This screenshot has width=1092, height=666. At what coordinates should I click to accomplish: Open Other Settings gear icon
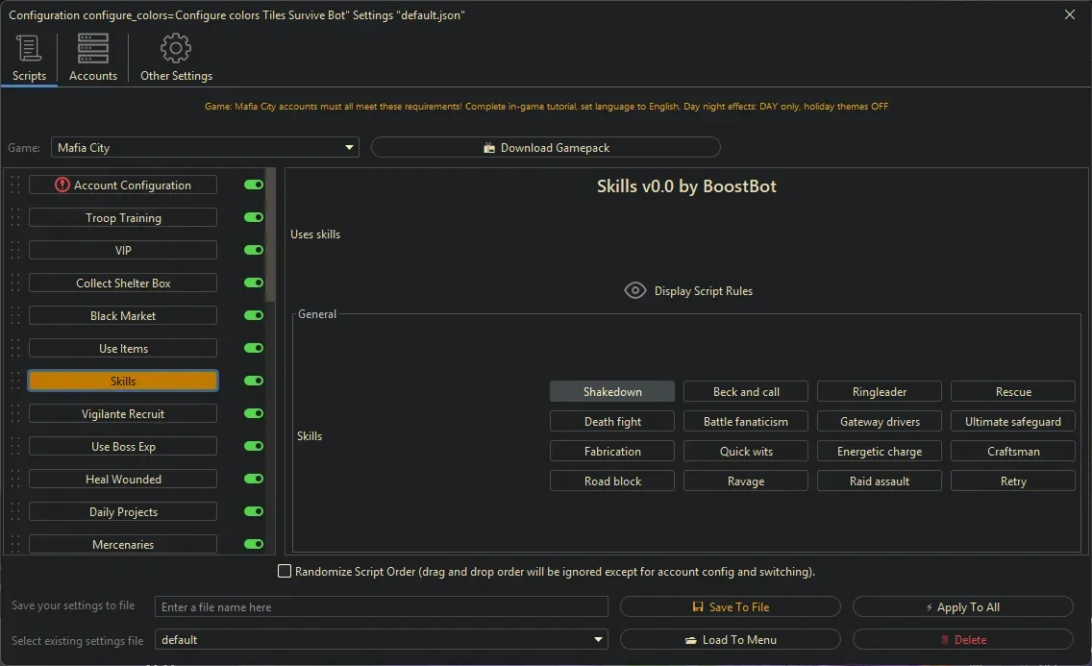point(176,48)
